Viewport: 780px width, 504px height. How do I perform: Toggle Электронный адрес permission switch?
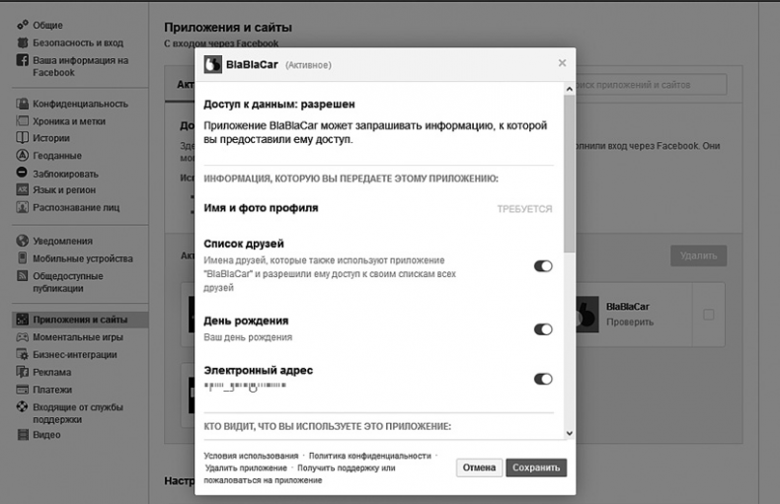(x=543, y=379)
